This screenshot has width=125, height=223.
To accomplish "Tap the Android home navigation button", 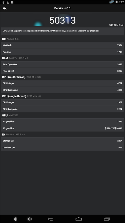I will tap(79, 219).
